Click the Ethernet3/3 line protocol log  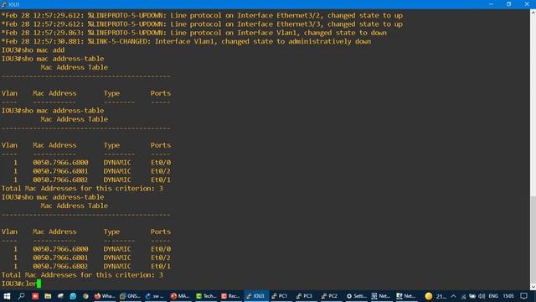(x=202, y=24)
